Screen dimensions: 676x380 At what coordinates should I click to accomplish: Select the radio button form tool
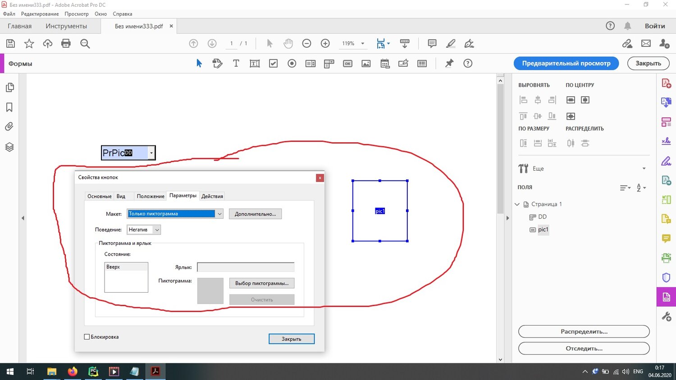coord(292,63)
